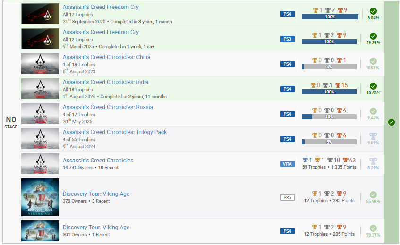Viewport: 400px width, 245px height.
Task: Click 19% progress bar on Chronicles: Russia
Action: (x=329, y=117)
